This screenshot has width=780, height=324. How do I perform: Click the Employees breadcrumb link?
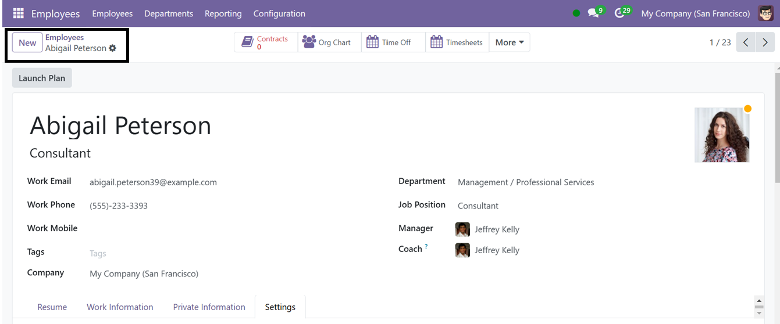(65, 37)
